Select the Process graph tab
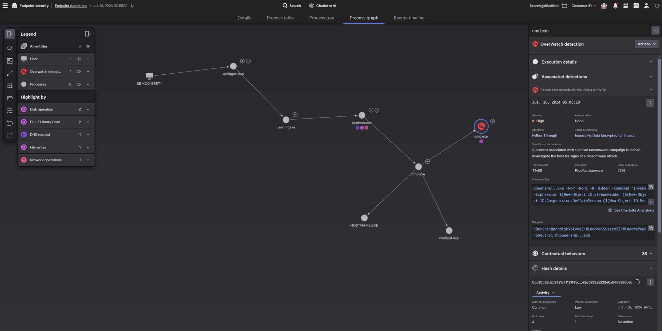Image resolution: width=662 pixels, height=331 pixels. click(x=364, y=18)
